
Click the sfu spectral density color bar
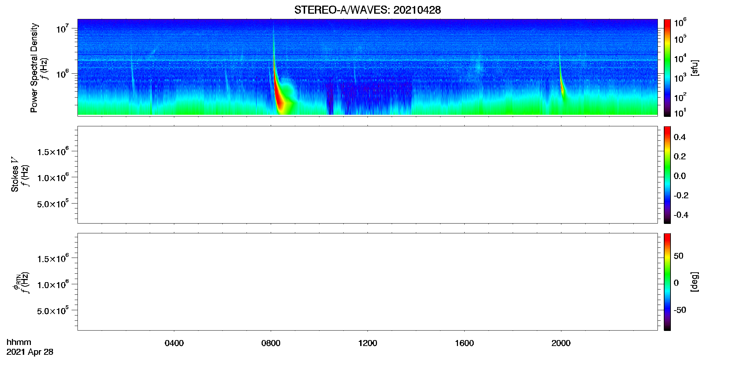667,68
